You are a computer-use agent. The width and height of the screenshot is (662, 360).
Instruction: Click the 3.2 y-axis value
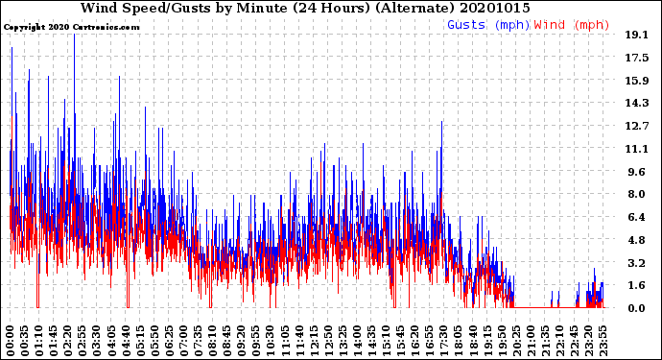click(x=637, y=263)
